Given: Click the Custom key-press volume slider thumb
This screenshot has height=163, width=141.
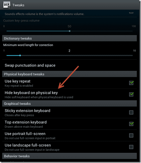Looking at the screenshot, I should click(70, 31).
